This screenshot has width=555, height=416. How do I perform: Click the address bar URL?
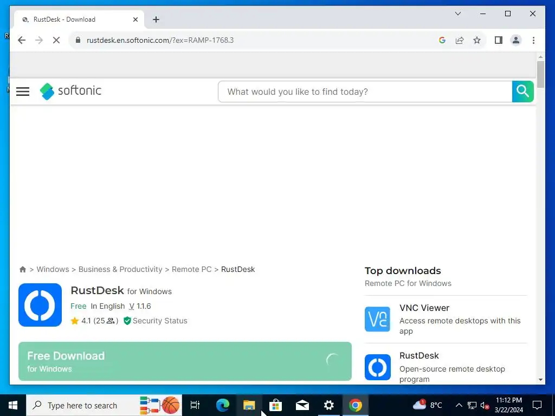pos(160,40)
